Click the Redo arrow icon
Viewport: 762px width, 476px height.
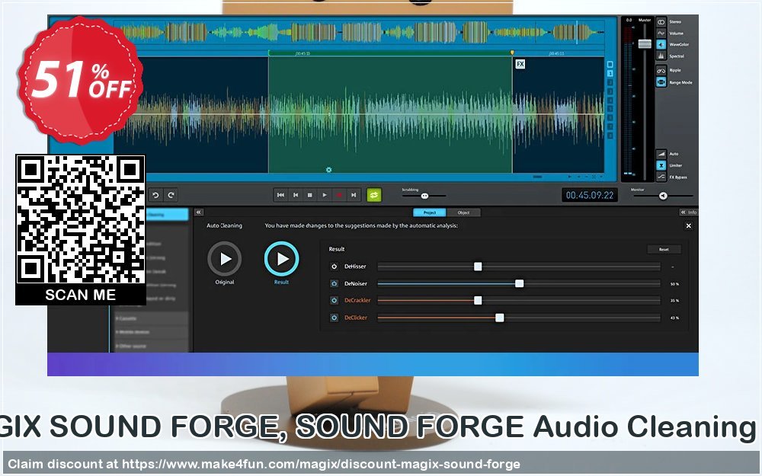pos(171,195)
